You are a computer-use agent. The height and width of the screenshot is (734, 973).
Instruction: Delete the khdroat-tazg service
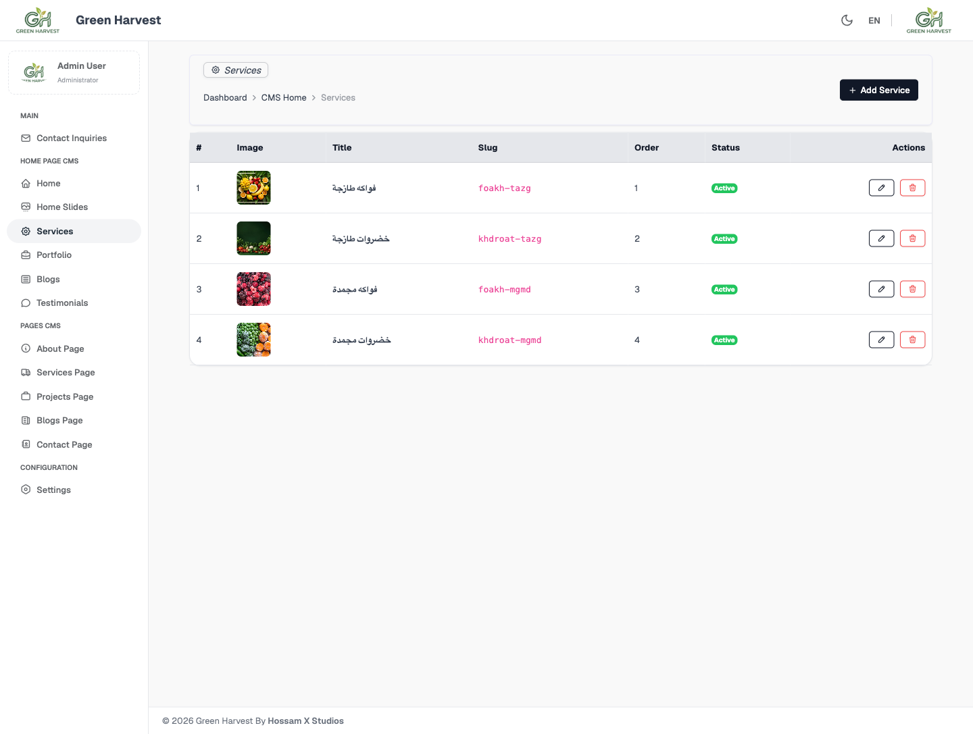(912, 238)
